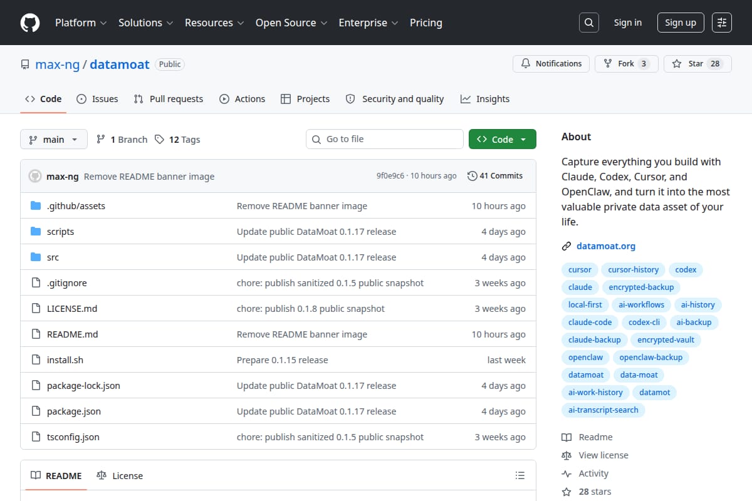Click the Fork button

pyautogui.click(x=626, y=64)
